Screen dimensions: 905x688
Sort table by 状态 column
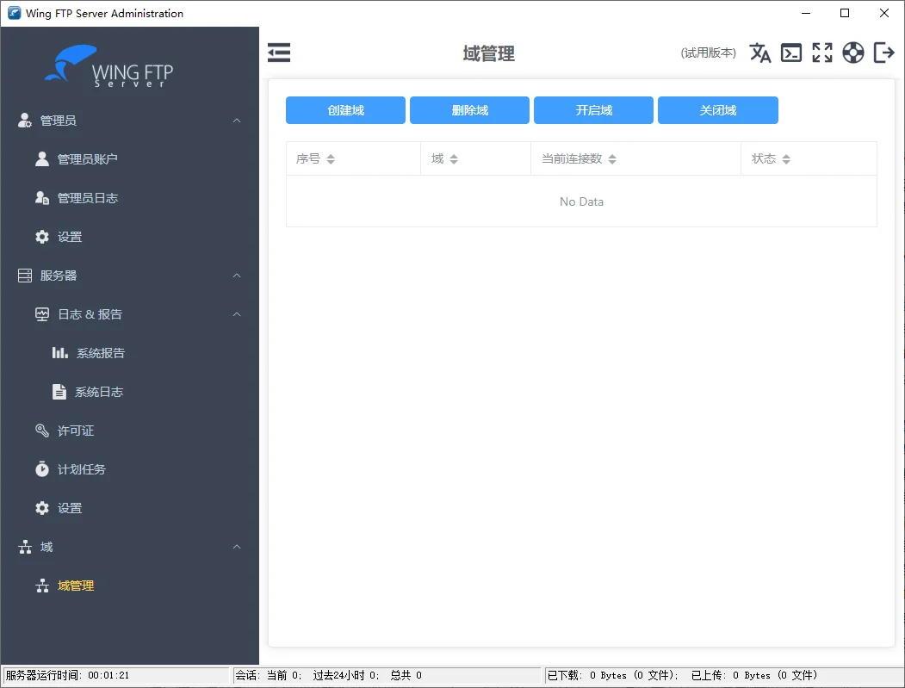coord(786,158)
